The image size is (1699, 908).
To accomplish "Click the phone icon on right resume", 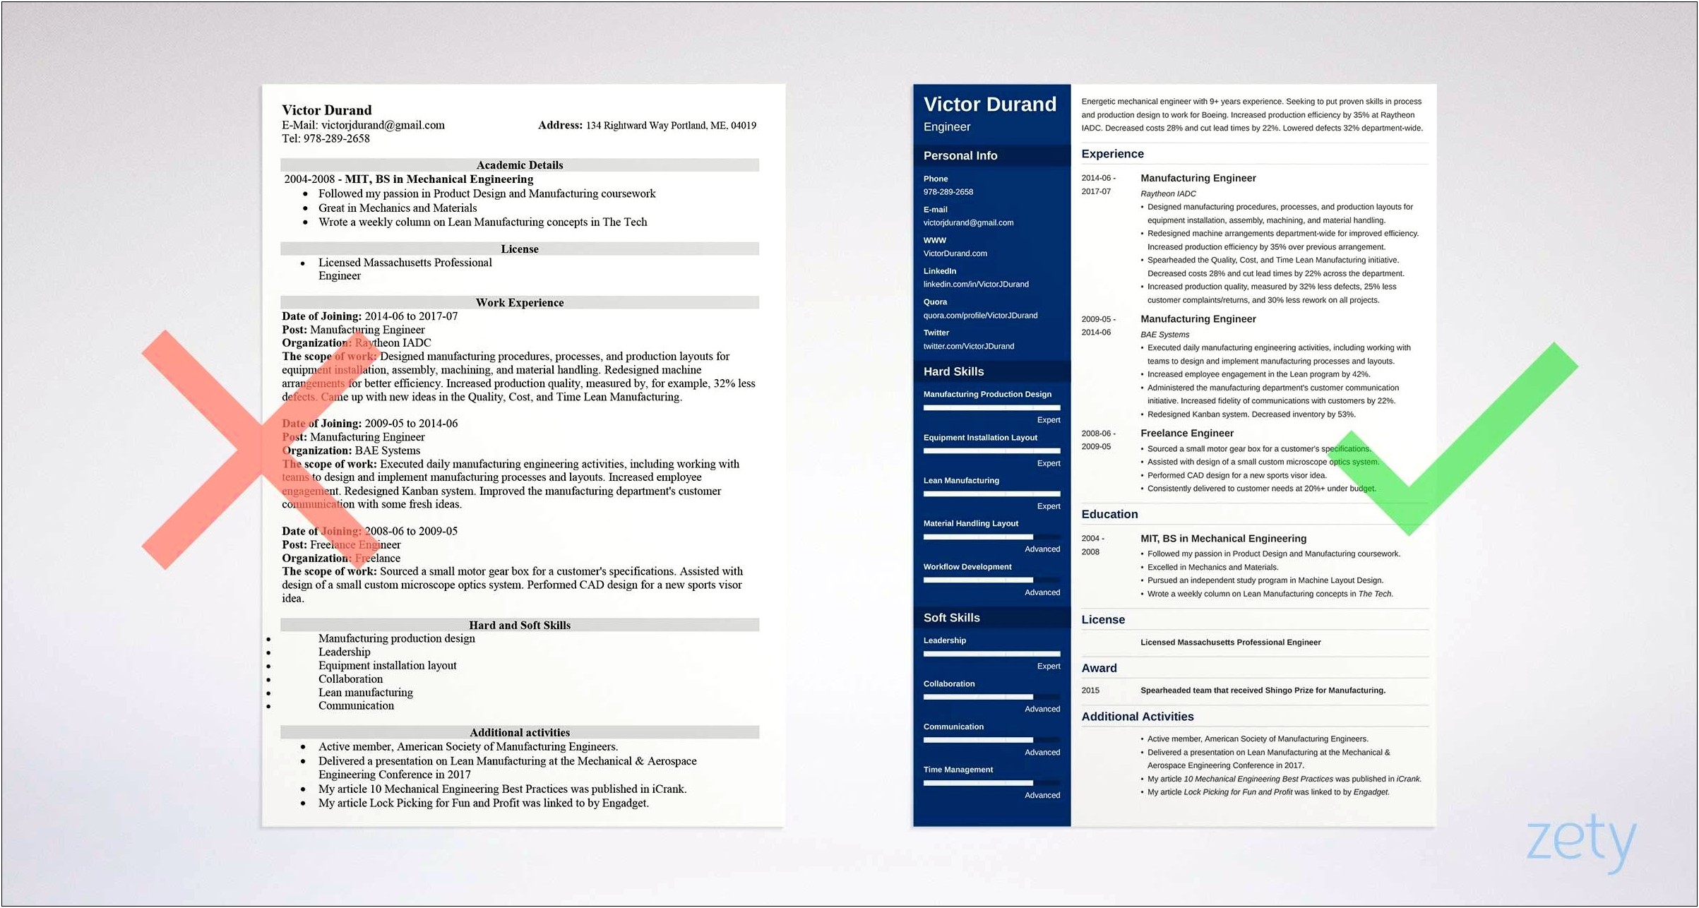I will 922,180.
